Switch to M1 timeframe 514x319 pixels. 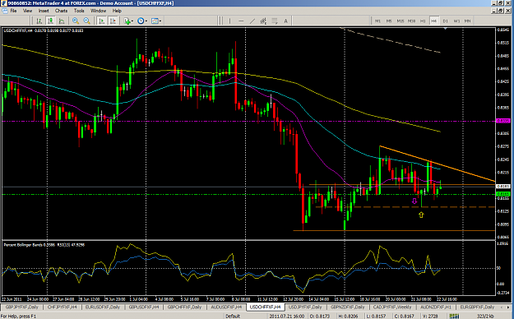(377, 21)
